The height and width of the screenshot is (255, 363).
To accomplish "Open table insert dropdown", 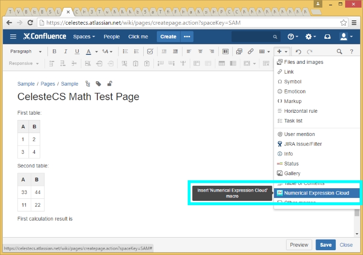I will 264,51.
